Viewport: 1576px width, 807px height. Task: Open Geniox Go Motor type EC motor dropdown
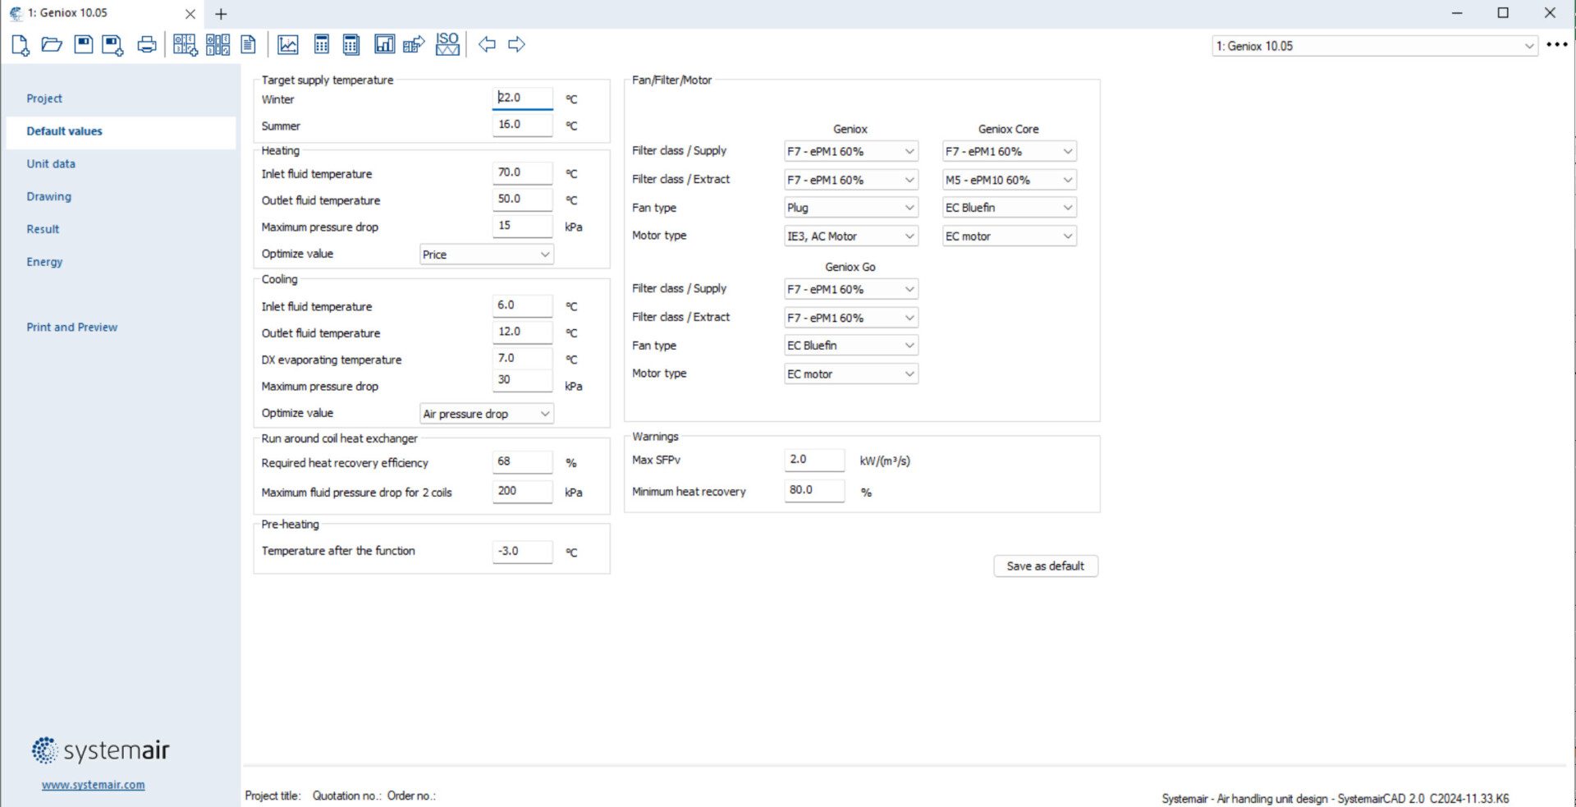pos(850,374)
